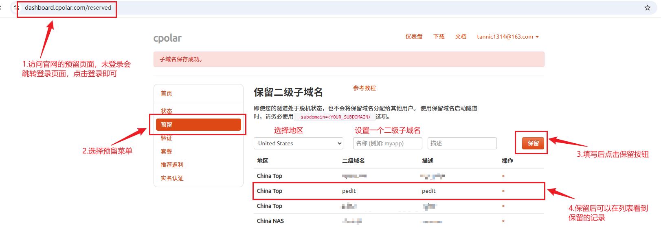
Task: Click the orange 保留 button
Action: (x=533, y=143)
